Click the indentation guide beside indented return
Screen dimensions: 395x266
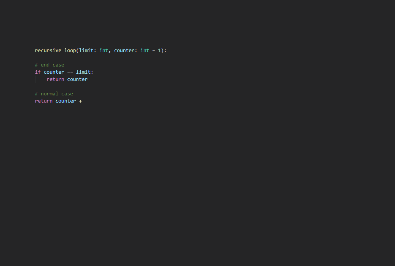35,79
